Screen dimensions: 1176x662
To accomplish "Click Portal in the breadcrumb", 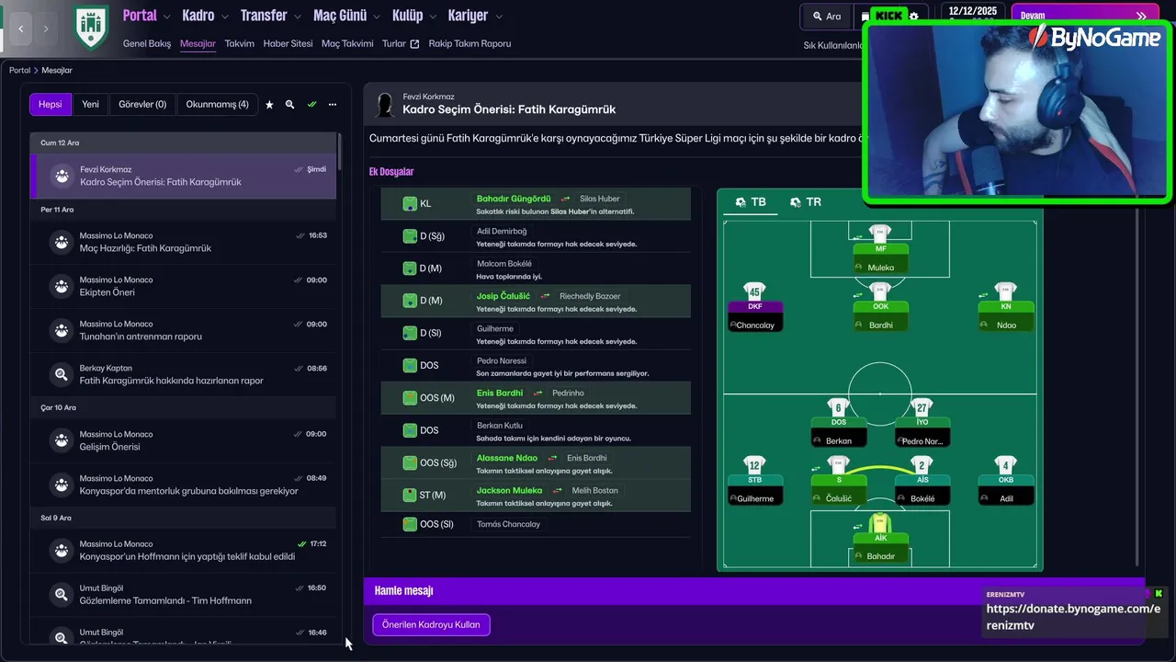I will [19, 70].
